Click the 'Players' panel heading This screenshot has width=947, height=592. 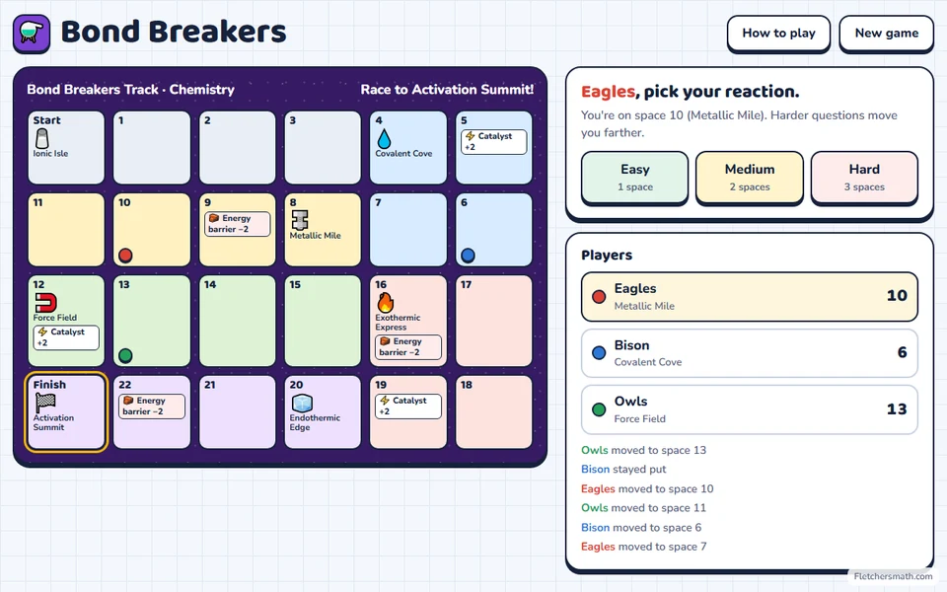point(607,255)
